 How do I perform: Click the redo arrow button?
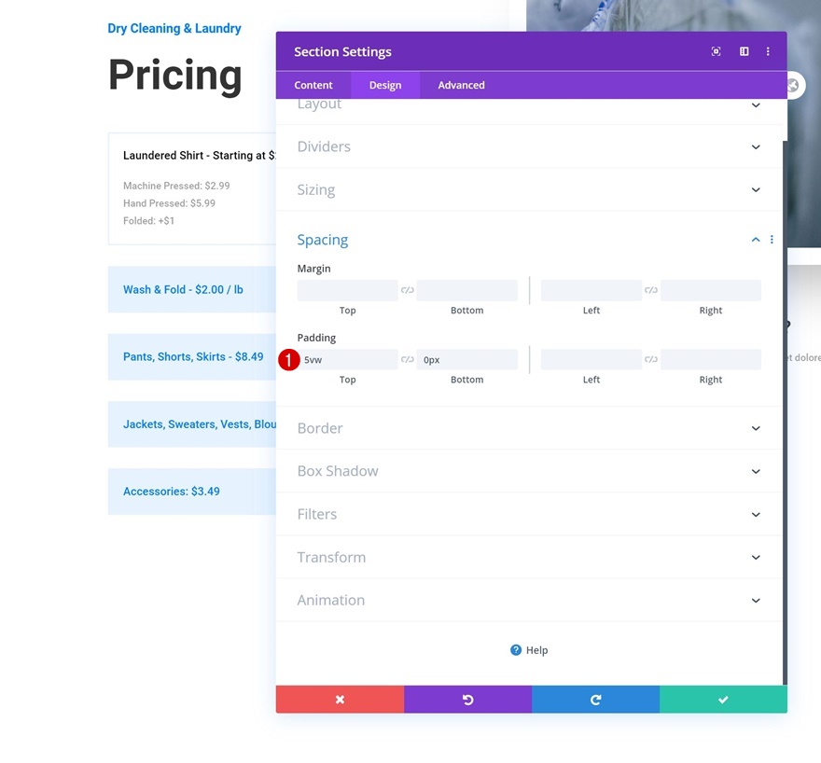[595, 700]
